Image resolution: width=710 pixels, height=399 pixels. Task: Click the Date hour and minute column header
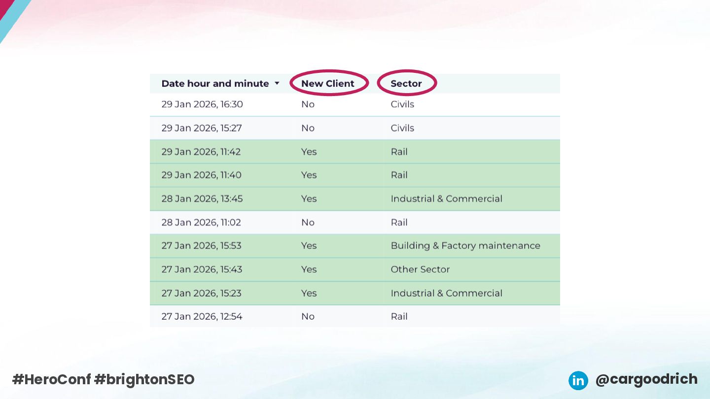(x=215, y=84)
